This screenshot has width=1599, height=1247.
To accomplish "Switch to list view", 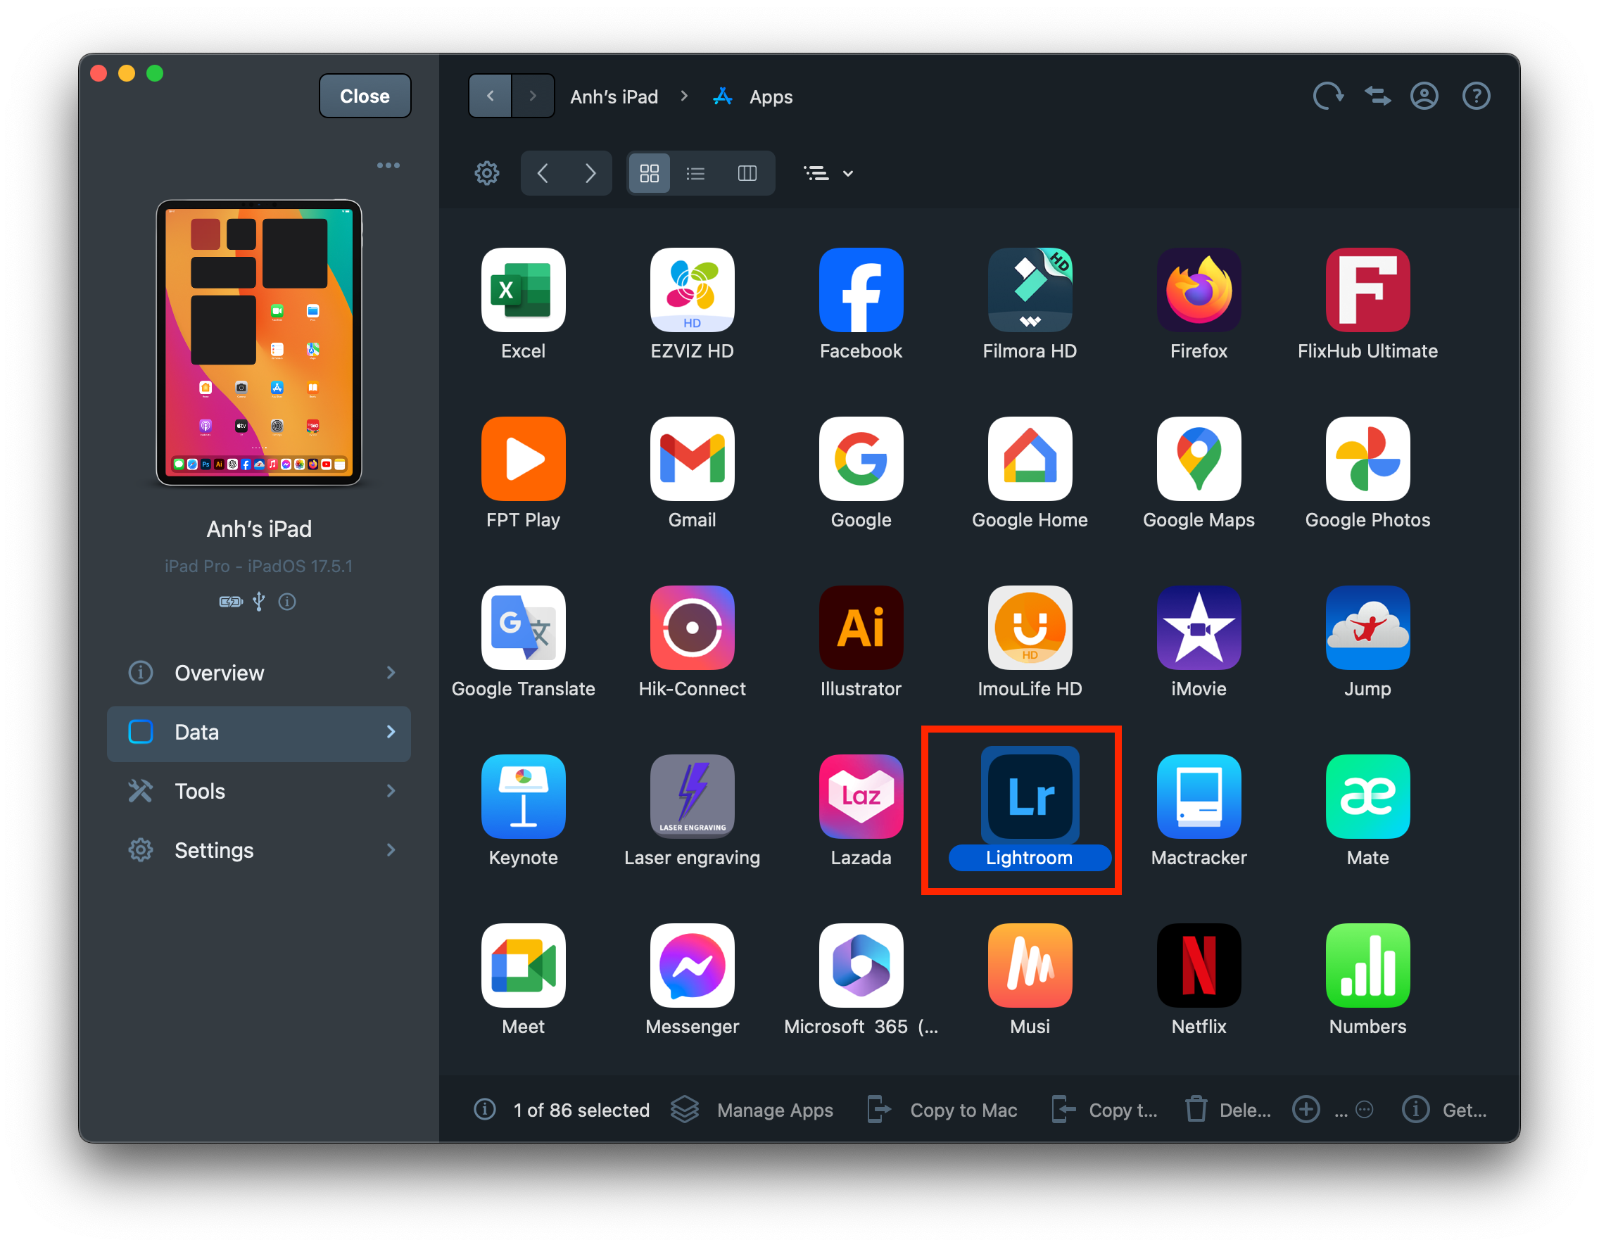I will (695, 173).
